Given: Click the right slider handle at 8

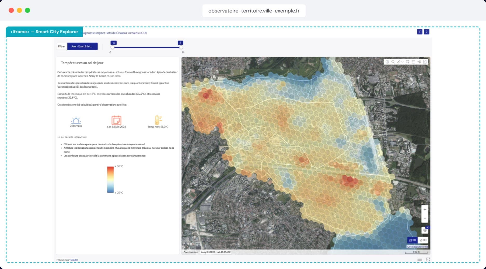Looking at the screenshot, I should point(181,47).
